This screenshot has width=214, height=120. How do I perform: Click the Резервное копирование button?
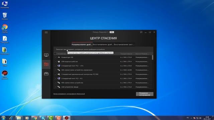pyautogui.click(x=145, y=94)
